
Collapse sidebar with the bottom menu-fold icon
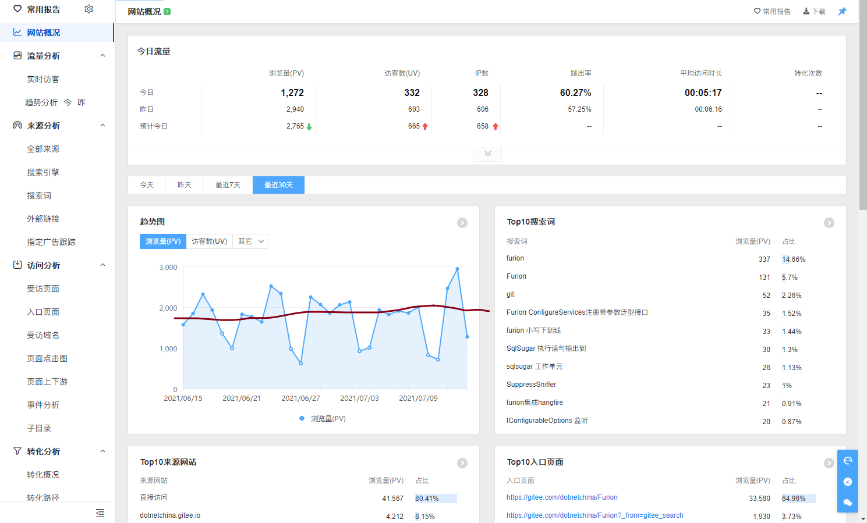(x=100, y=513)
